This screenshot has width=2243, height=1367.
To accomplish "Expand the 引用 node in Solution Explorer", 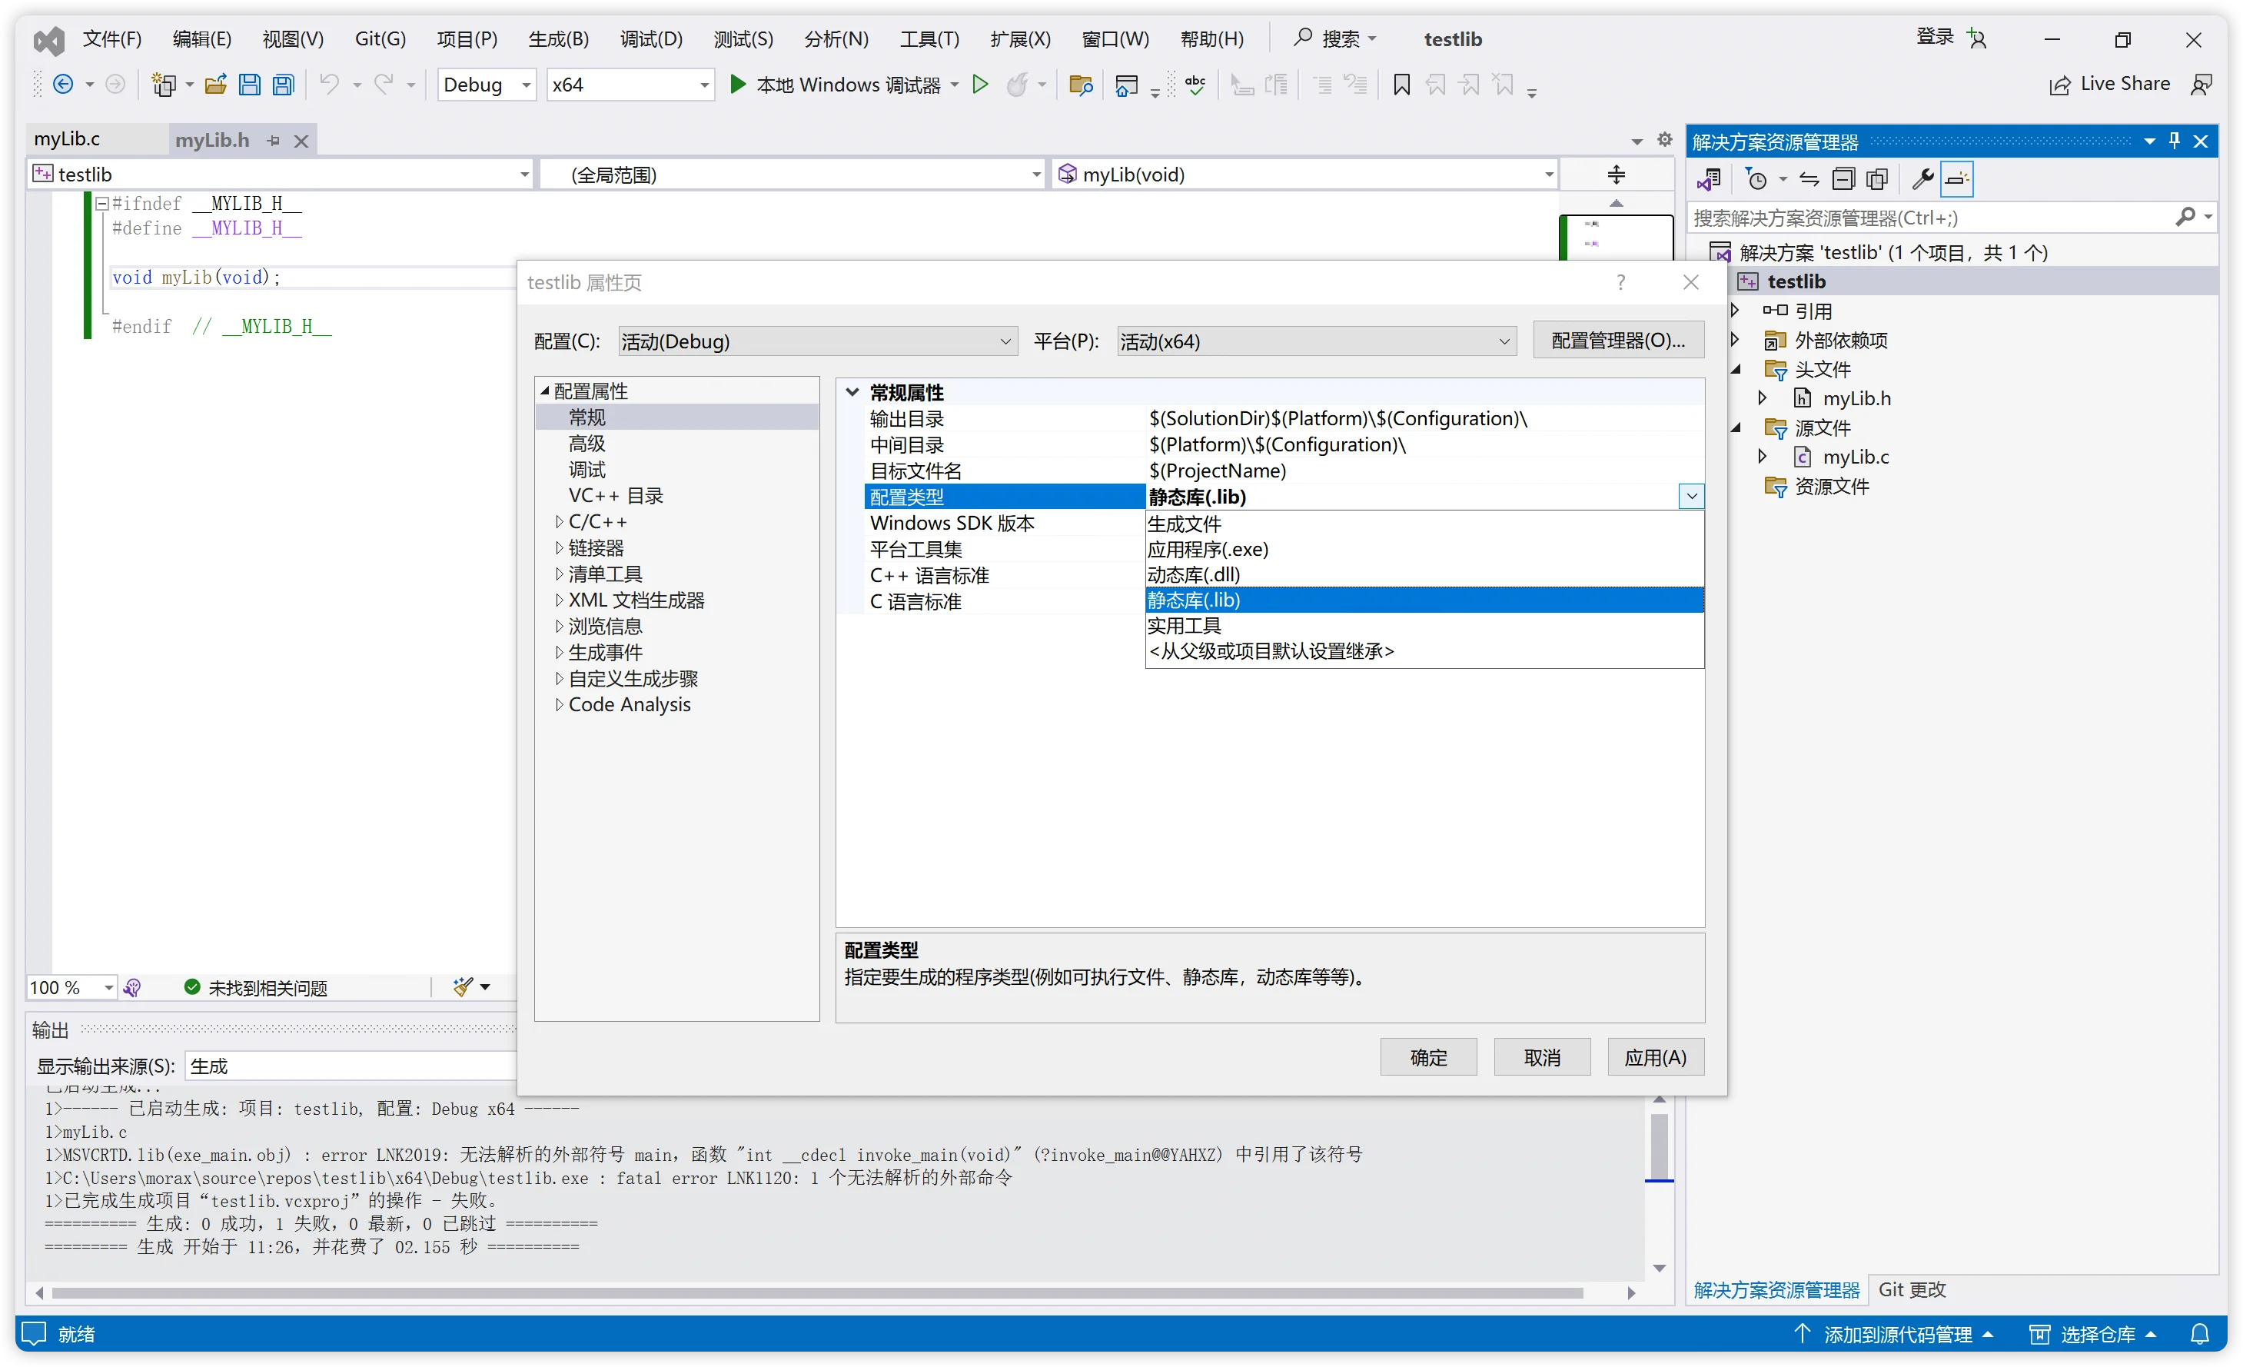I will click(1735, 311).
